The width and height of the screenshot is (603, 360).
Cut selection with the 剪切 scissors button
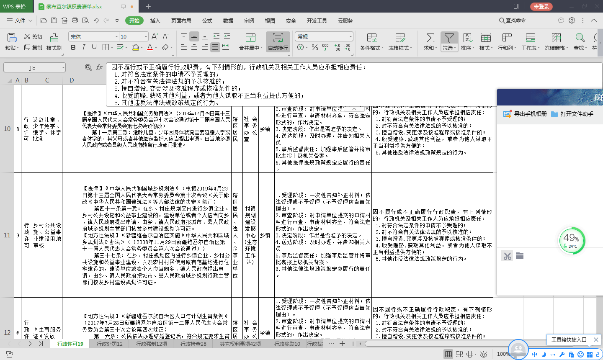click(33, 37)
